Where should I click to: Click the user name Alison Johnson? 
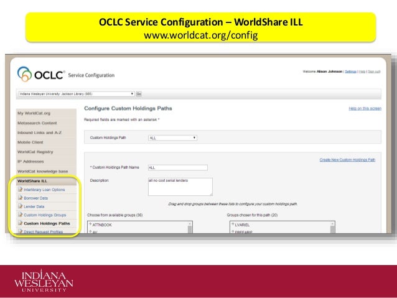329,72
